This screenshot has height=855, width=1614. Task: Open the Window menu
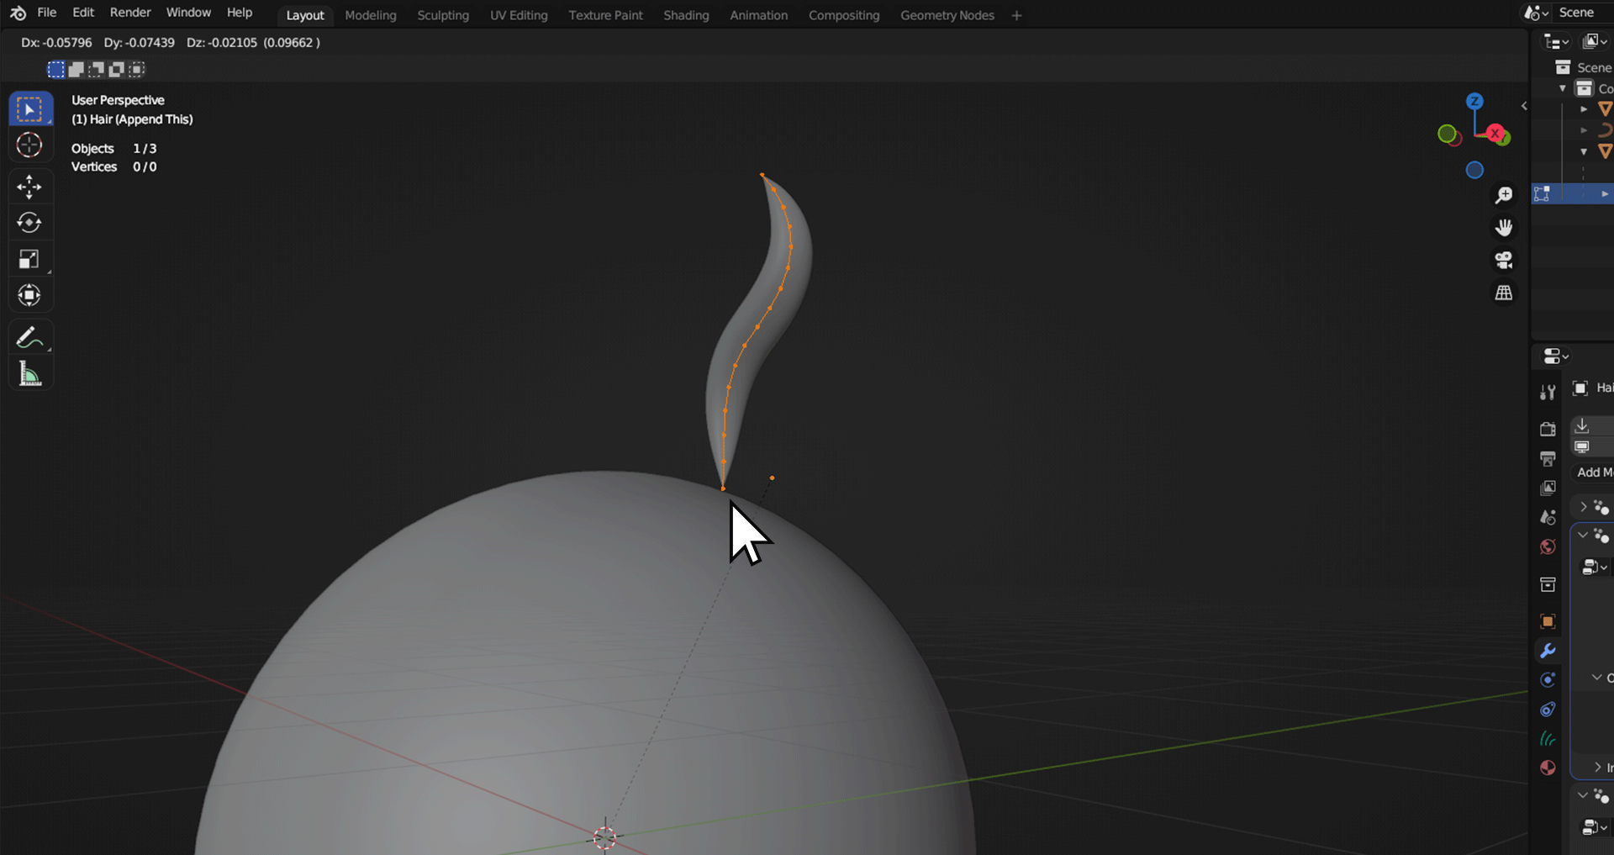[188, 13]
